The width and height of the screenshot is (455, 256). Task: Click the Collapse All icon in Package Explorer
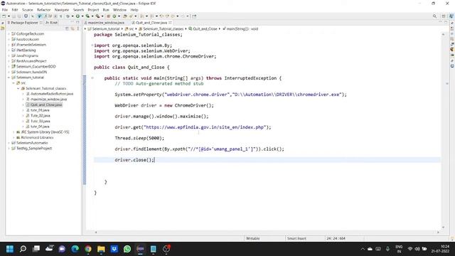point(67,28)
